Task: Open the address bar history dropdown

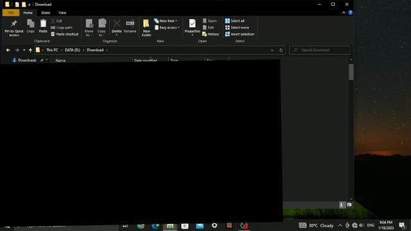Action: [x=272, y=50]
